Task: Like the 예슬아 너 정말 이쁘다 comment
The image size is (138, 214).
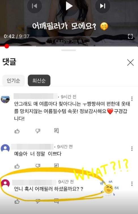Action: pos(17,166)
